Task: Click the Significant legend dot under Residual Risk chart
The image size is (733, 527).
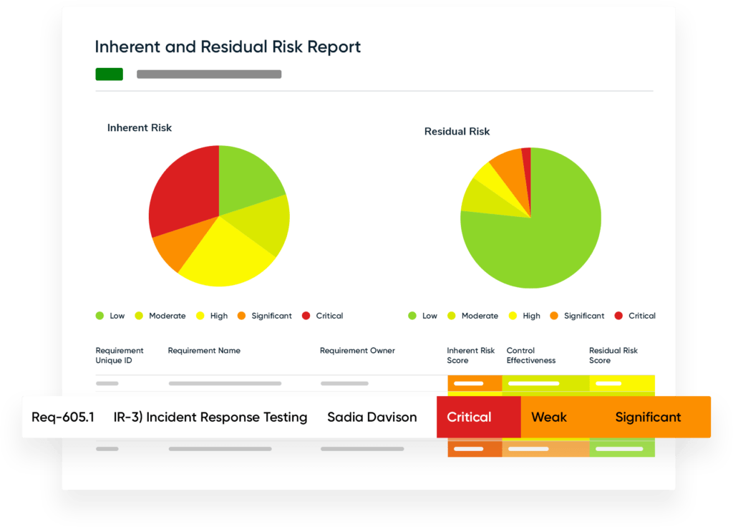Action: coord(554,316)
